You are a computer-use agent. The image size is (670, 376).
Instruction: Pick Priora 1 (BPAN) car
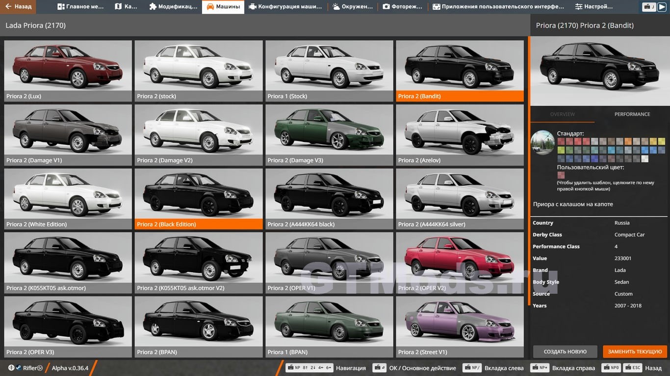329,327
